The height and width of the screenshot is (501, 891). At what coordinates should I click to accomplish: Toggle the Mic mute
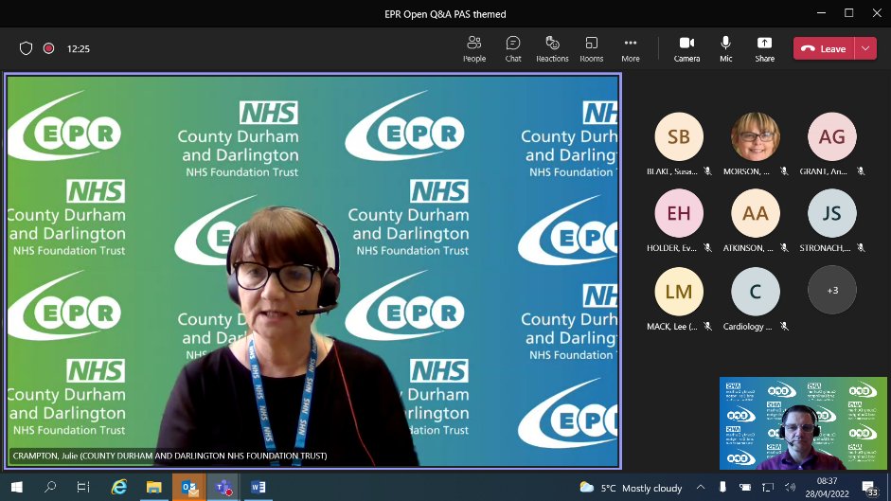tap(725, 49)
